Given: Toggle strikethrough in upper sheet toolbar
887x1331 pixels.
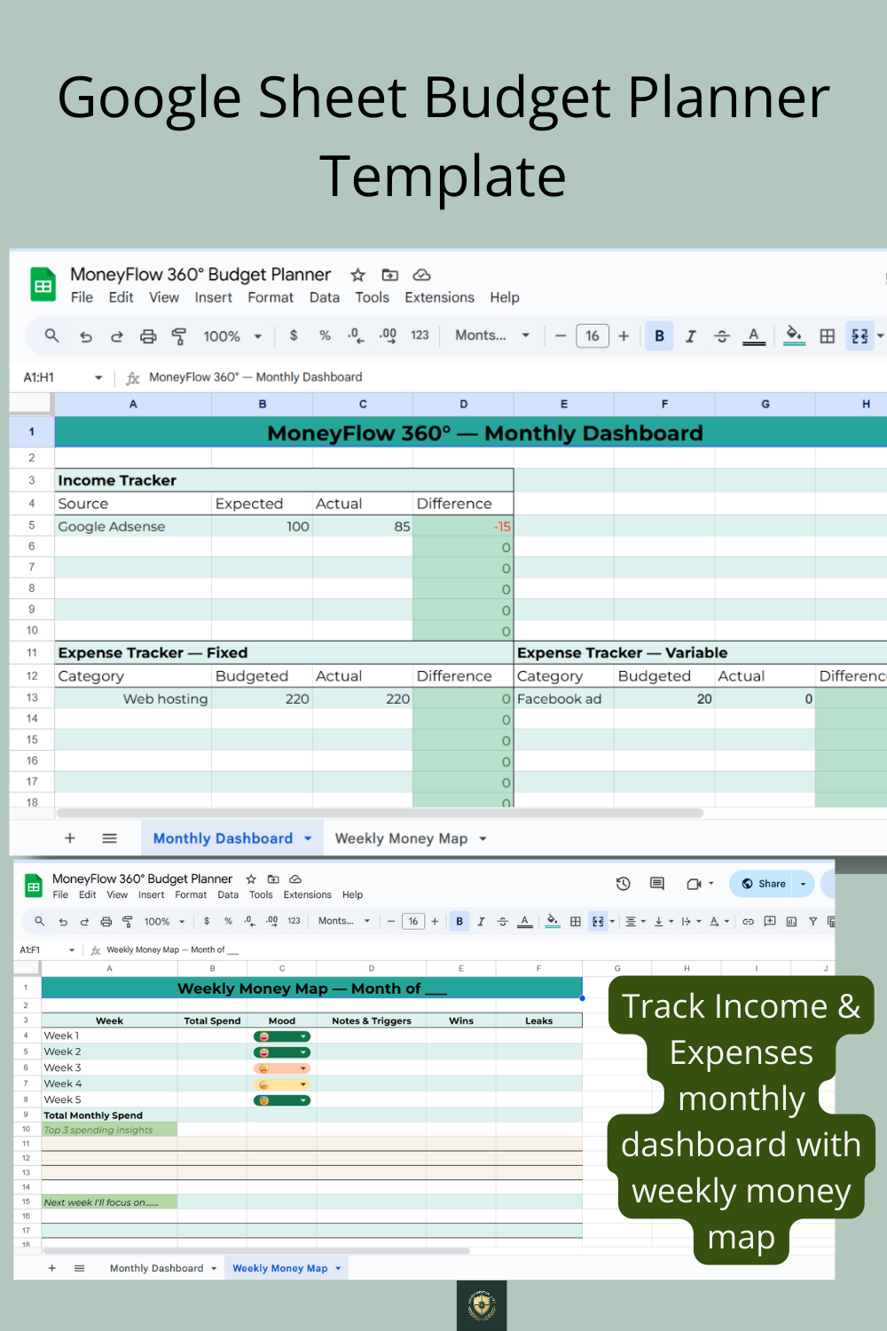Looking at the screenshot, I should [x=722, y=335].
